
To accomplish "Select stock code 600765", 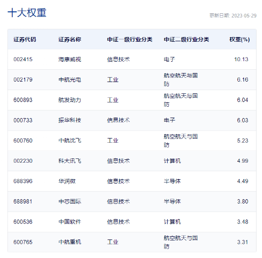I will coord(23,242).
